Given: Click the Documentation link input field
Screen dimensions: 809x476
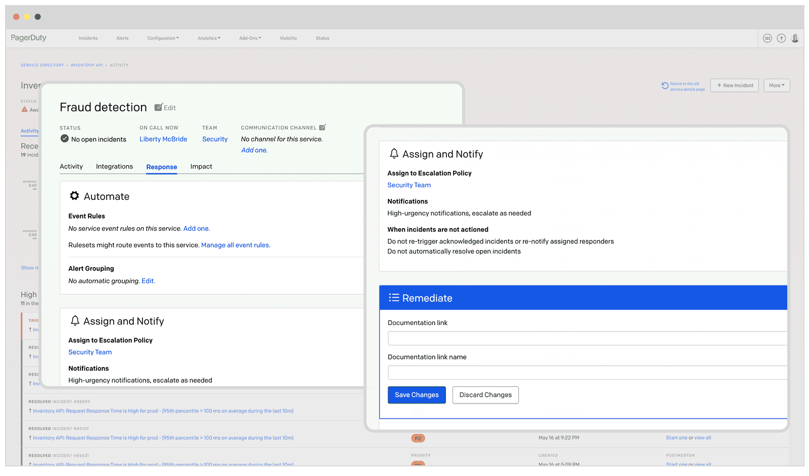Looking at the screenshot, I should click(x=587, y=338).
